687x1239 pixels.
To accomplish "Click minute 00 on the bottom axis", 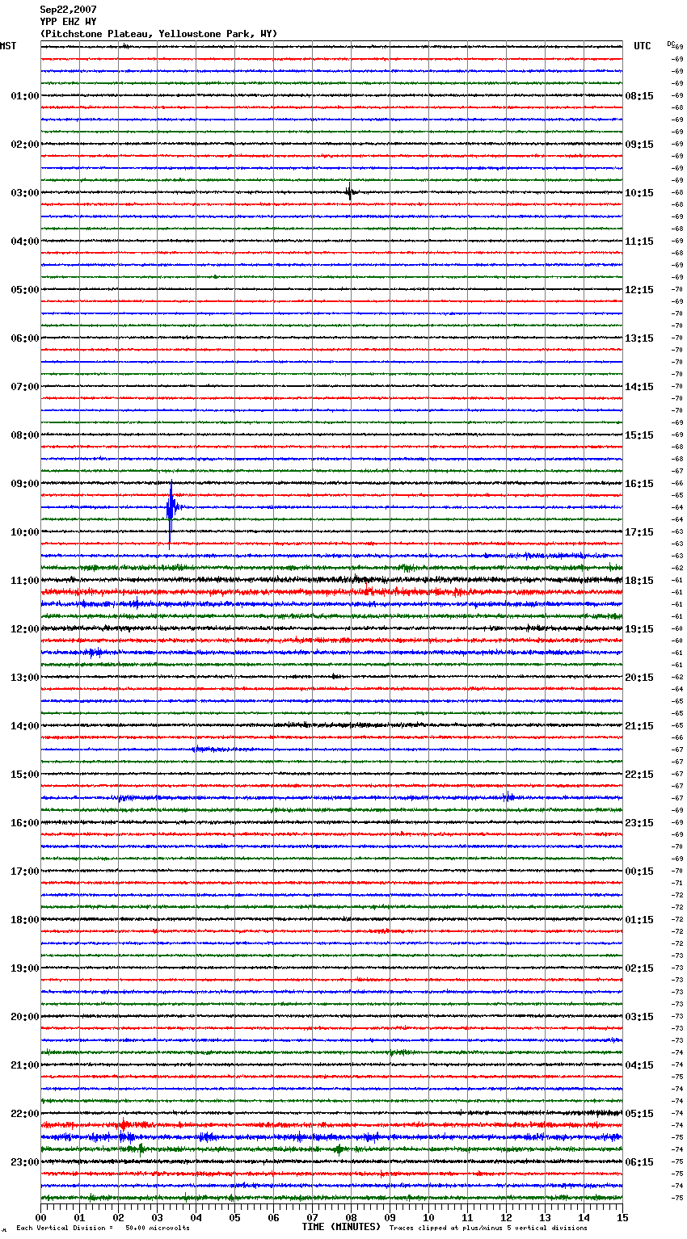I will (40, 1217).
